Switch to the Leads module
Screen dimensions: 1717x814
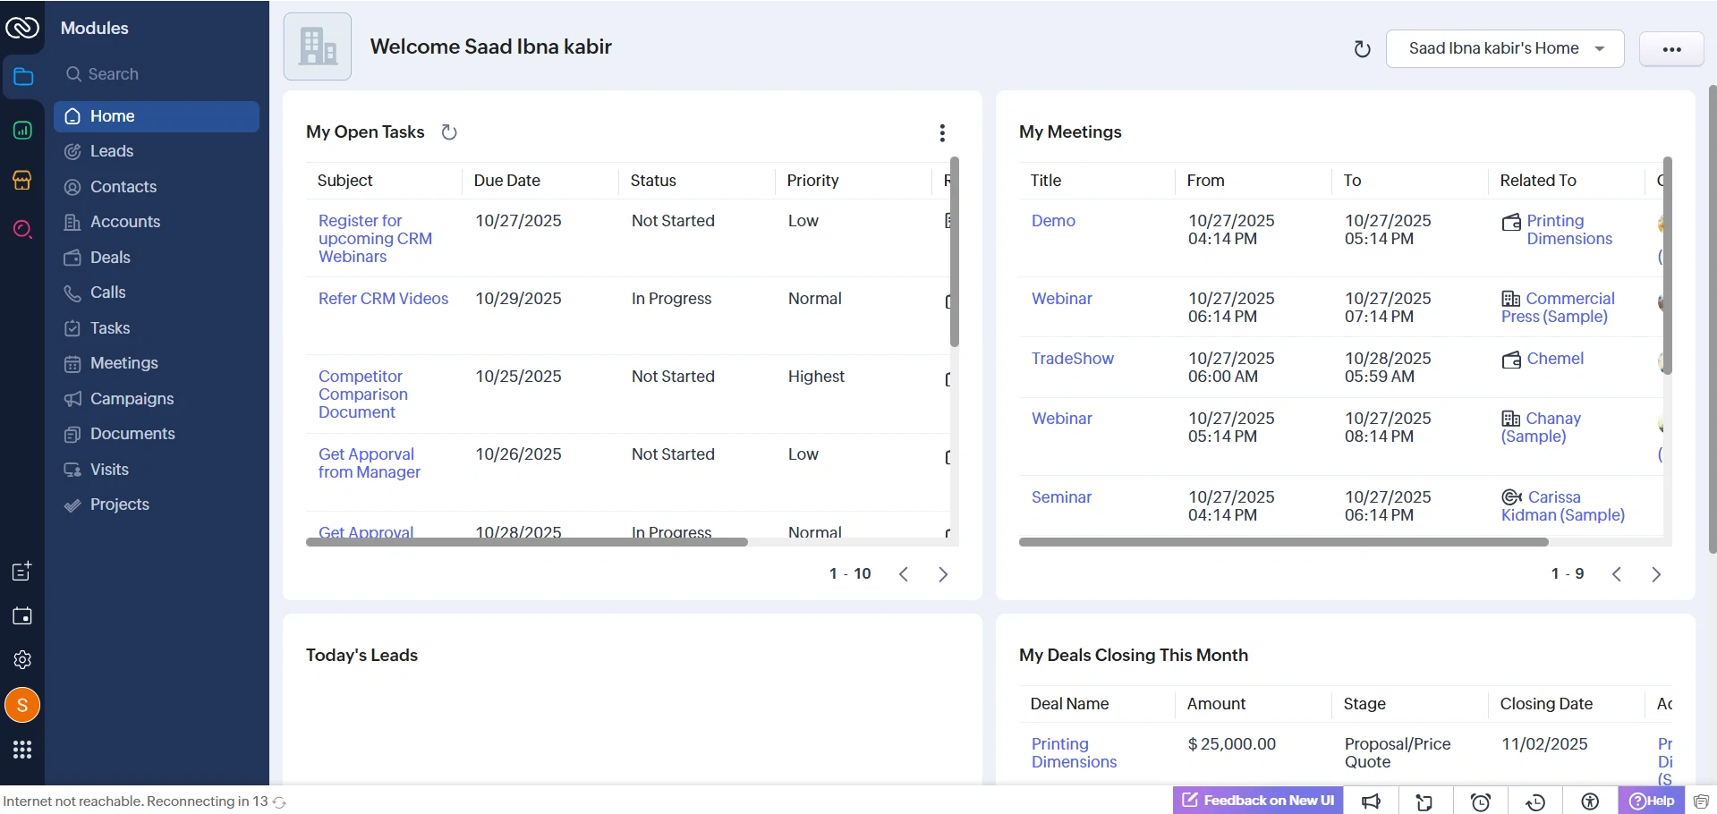point(113,150)
